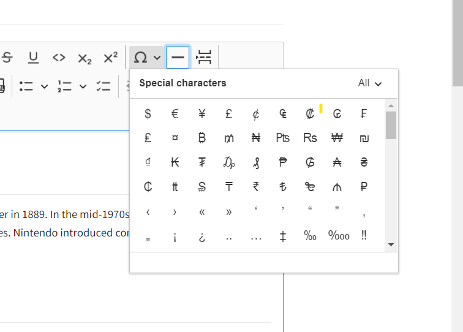
Task: Insert the tenge ₸ character
Action: point(229,187)
